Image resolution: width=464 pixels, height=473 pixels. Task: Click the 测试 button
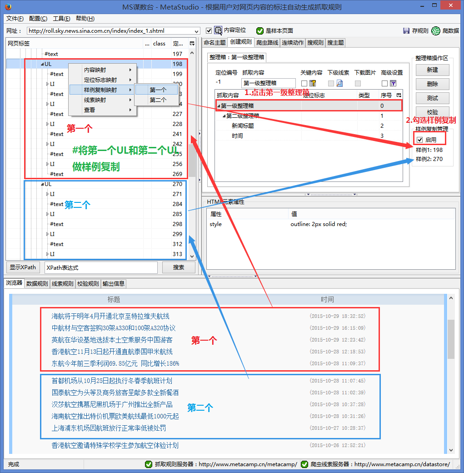432,98
